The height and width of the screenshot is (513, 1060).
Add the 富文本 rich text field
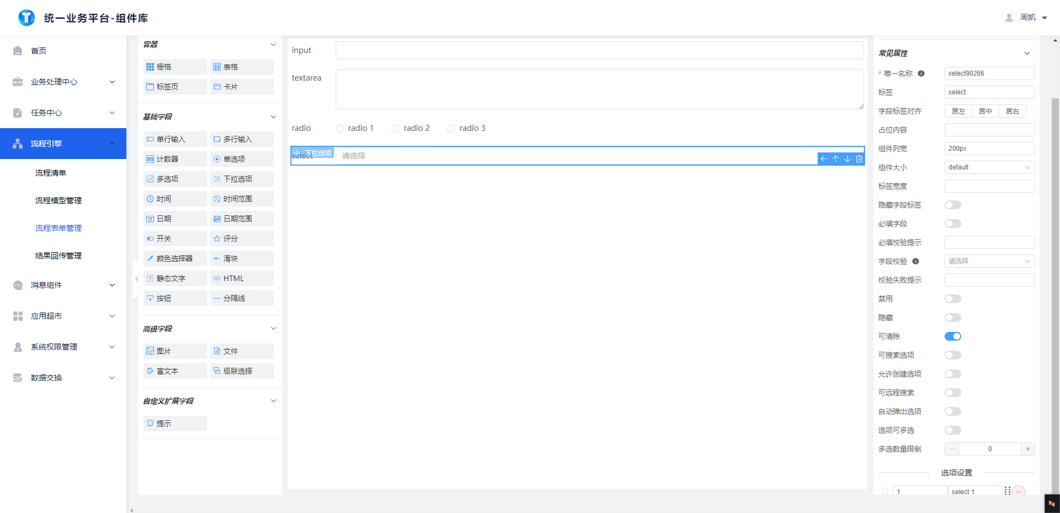[175, 371]
